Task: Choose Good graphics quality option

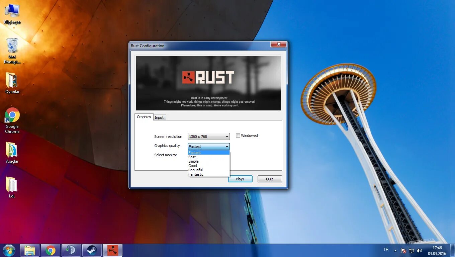Action: click(x=209, y=166)
